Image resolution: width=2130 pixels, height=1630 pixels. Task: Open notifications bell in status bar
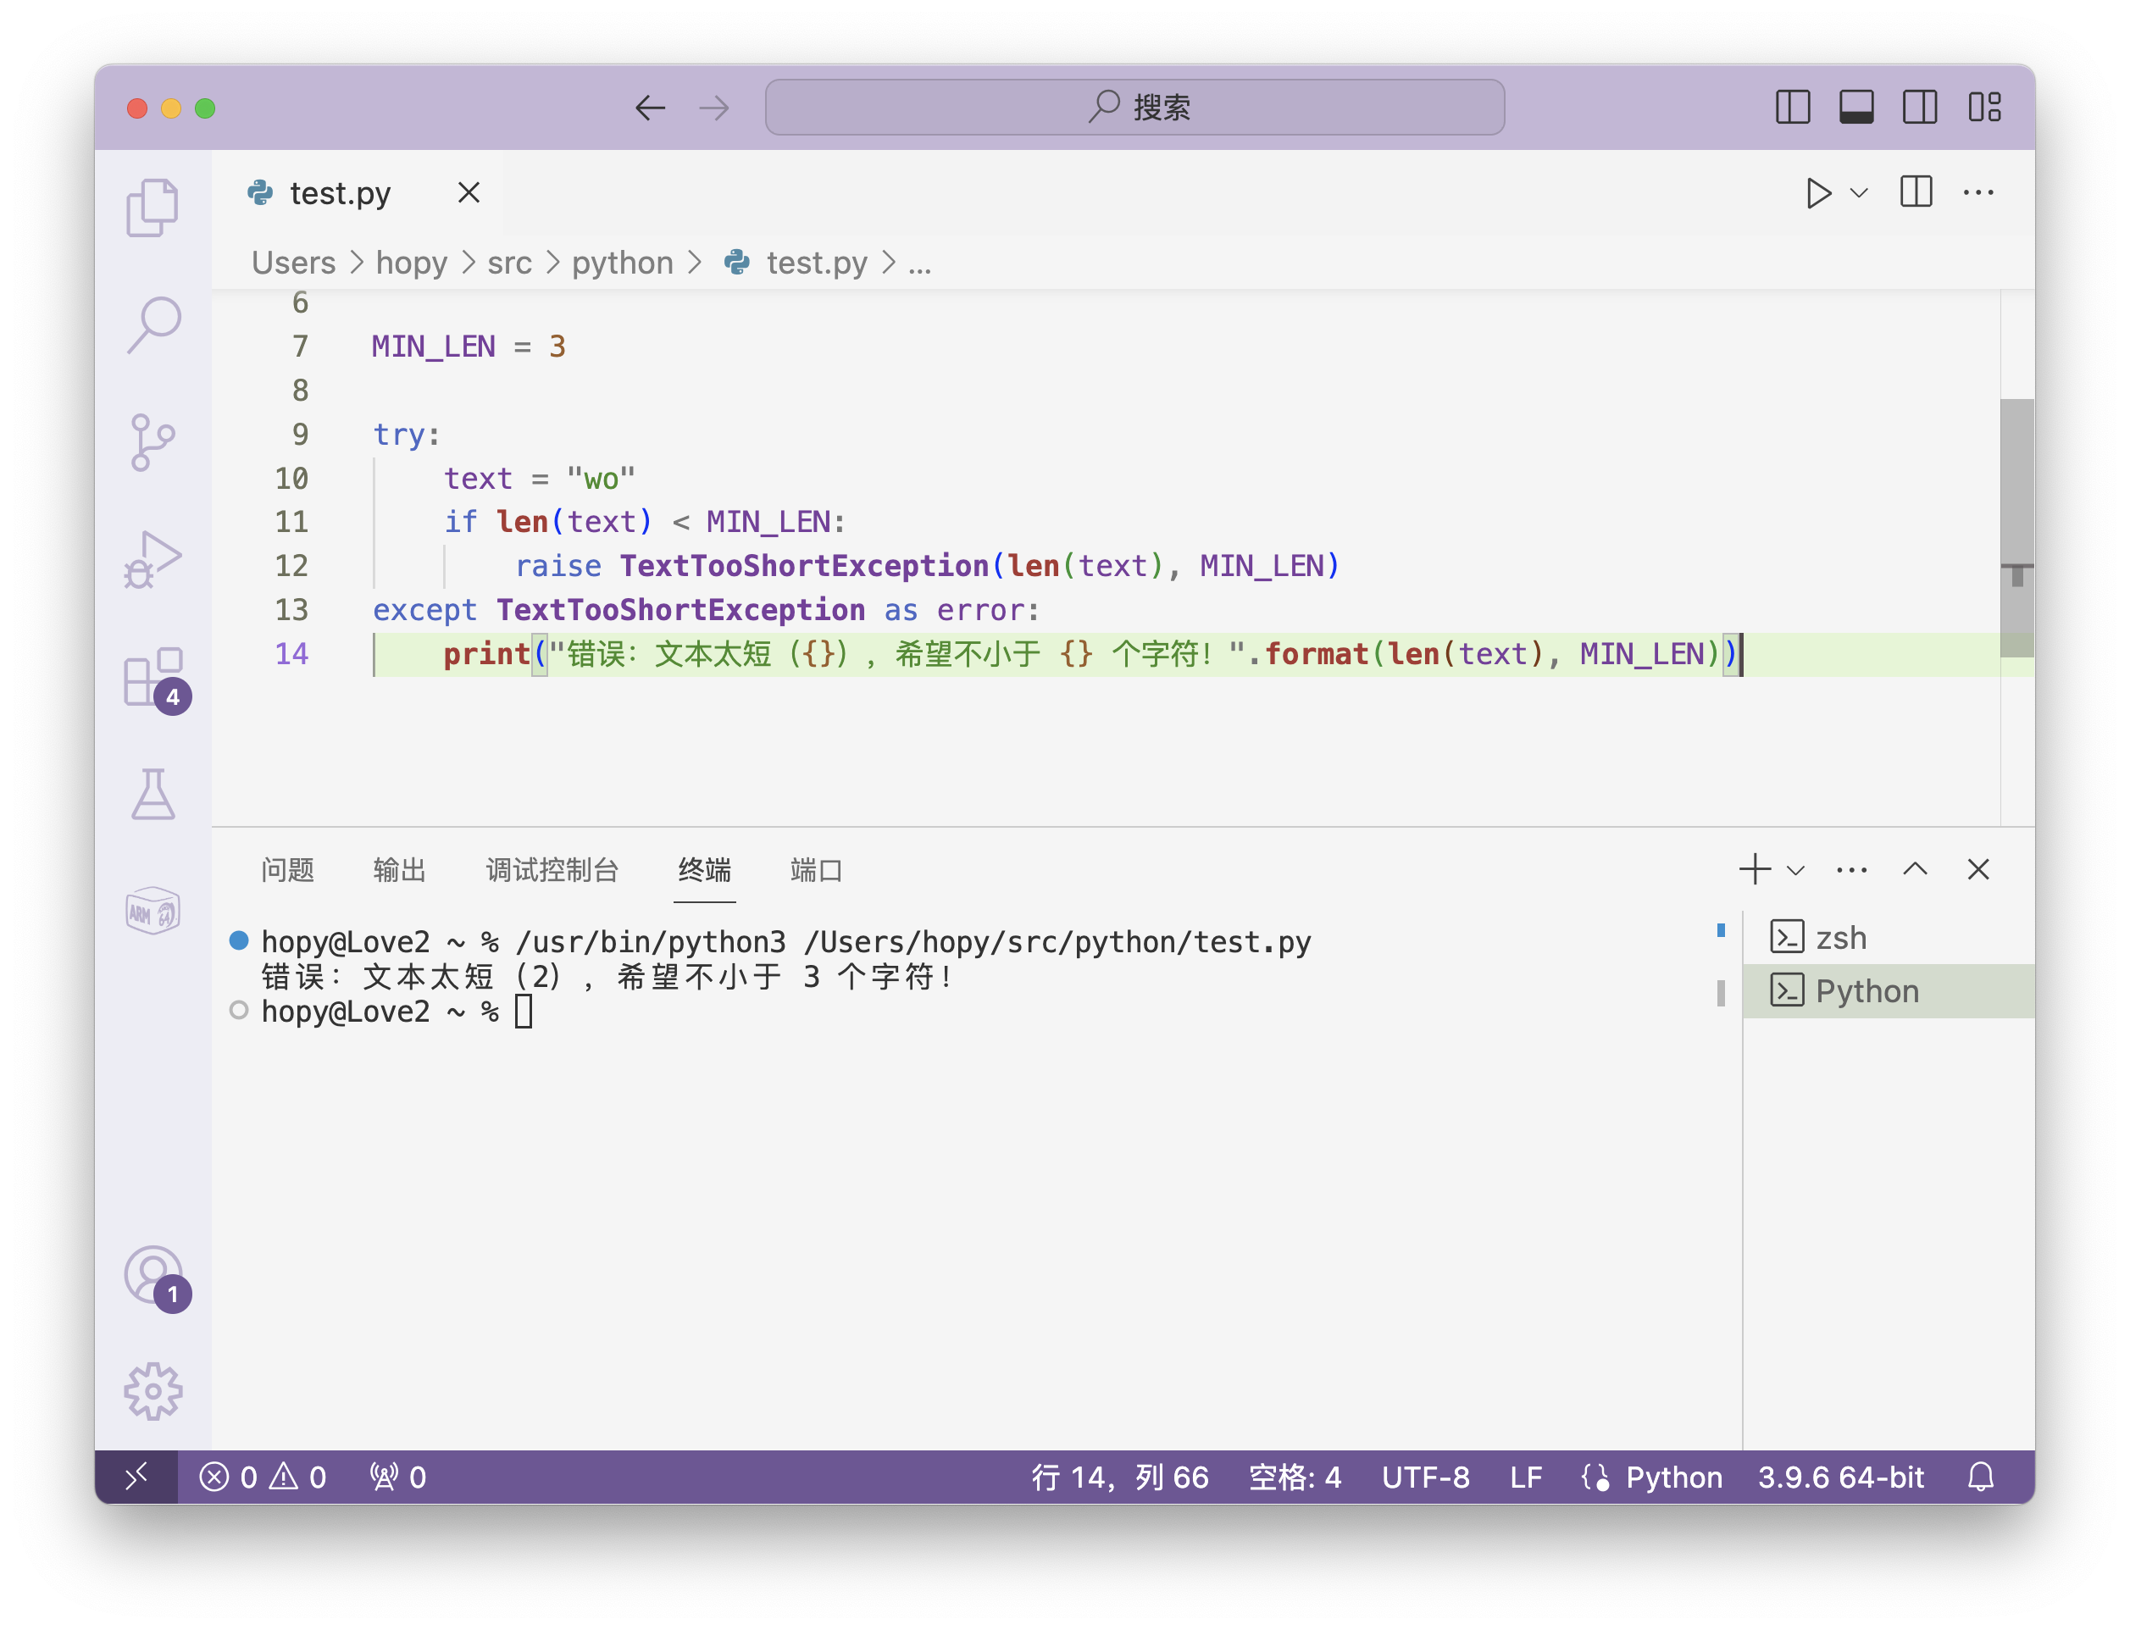coord(1979,1477)
